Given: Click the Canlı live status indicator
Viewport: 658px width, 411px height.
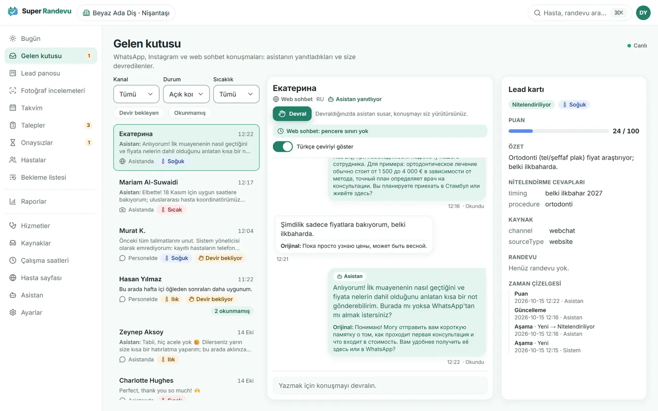Looking at the screenshot, I should point(637,46).
